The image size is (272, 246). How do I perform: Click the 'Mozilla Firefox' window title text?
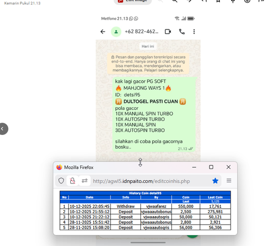point(79,167)
